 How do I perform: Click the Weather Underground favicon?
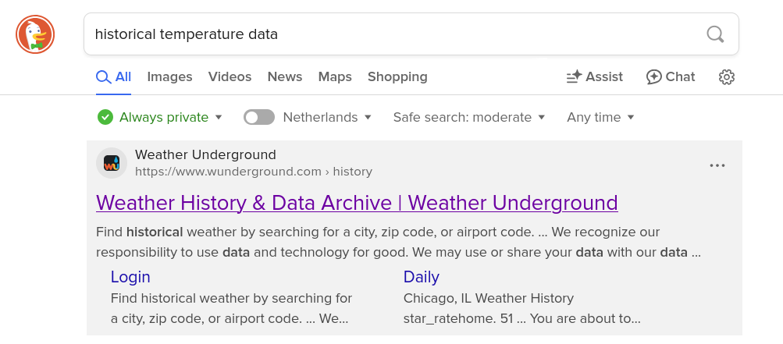pyautogui.click(x=112, y=163)
